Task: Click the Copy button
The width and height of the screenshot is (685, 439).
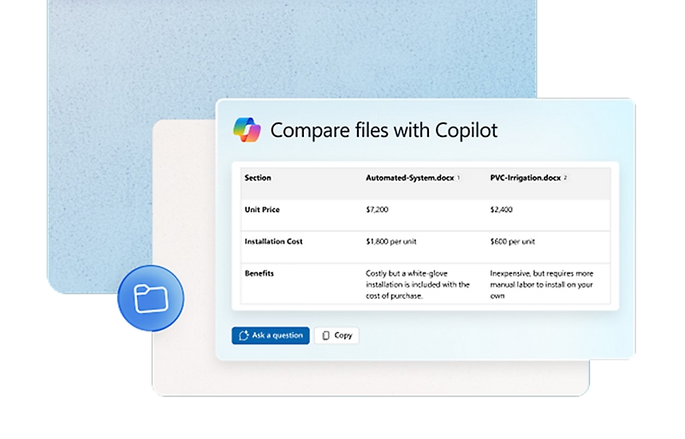Action: (337, 335)
